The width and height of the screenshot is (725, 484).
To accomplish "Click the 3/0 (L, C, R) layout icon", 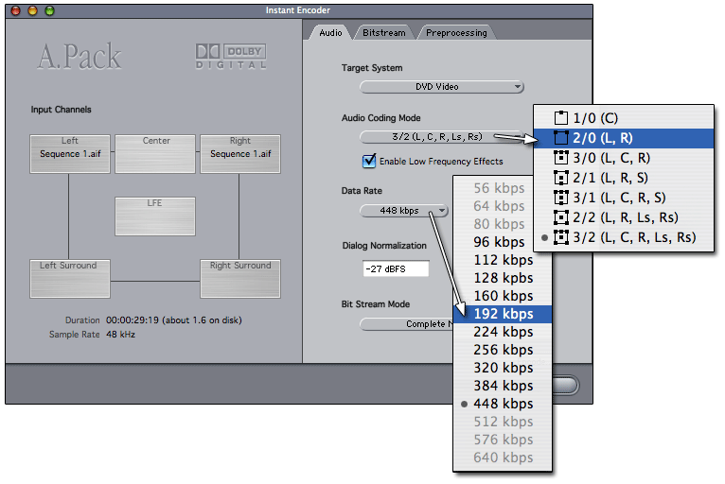I will [561, 158].
